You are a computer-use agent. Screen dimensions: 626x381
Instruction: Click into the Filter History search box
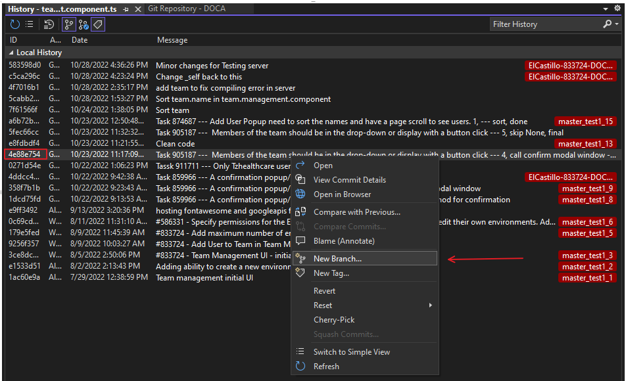545,24
